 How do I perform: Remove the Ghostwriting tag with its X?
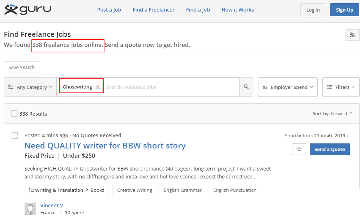98,87
